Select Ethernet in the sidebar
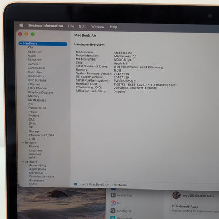The image size is (219, 219). 34,84
